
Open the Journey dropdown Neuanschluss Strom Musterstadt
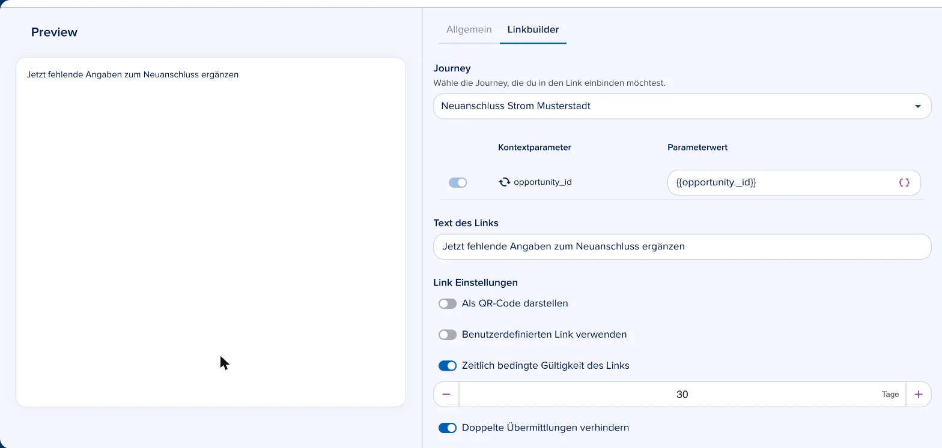[682, 106]
